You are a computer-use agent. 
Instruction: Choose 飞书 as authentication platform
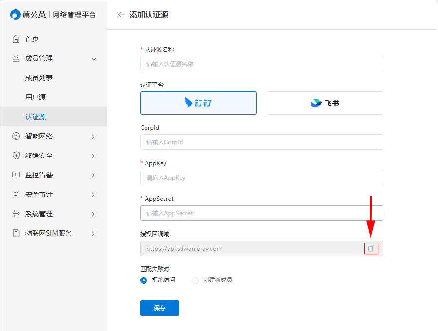[325, 103]
